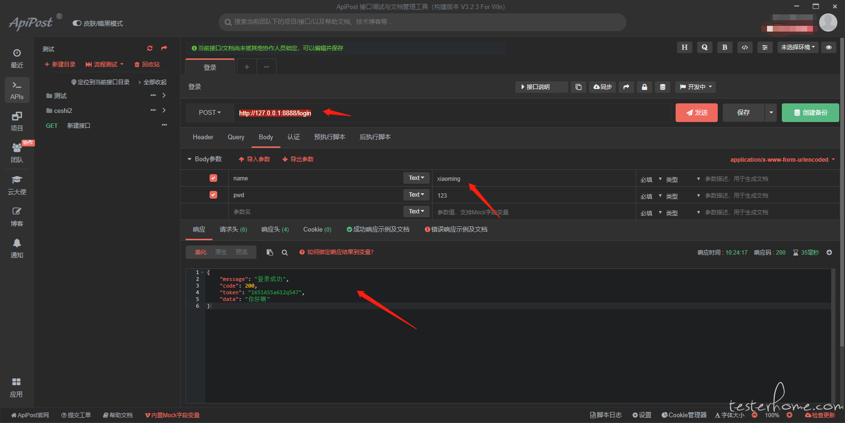Click the sliders settings toolbar icon
The width and height of the screenshot is (845, 423).
[x=765, y=47]
